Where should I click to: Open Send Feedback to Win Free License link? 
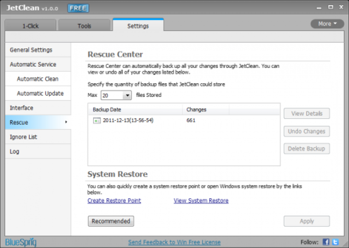174,242
